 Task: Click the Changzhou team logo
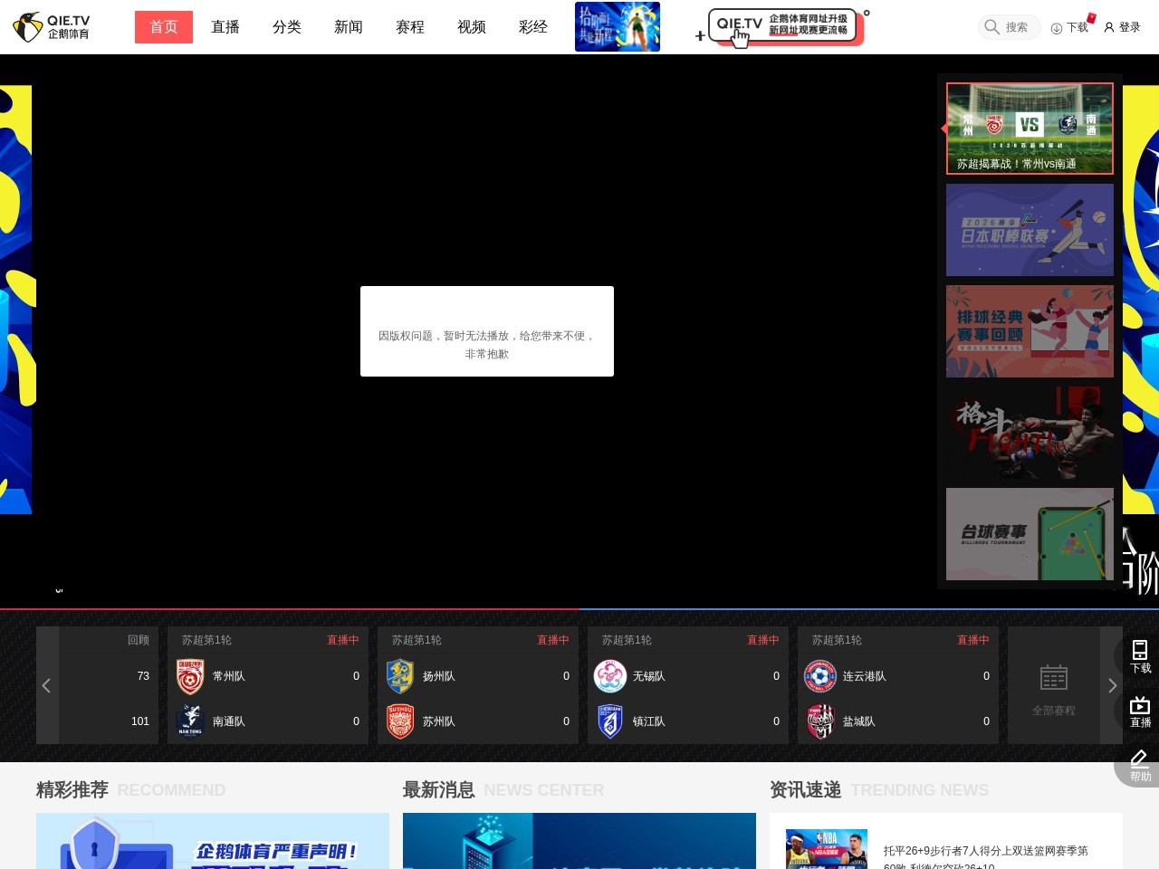190,677
